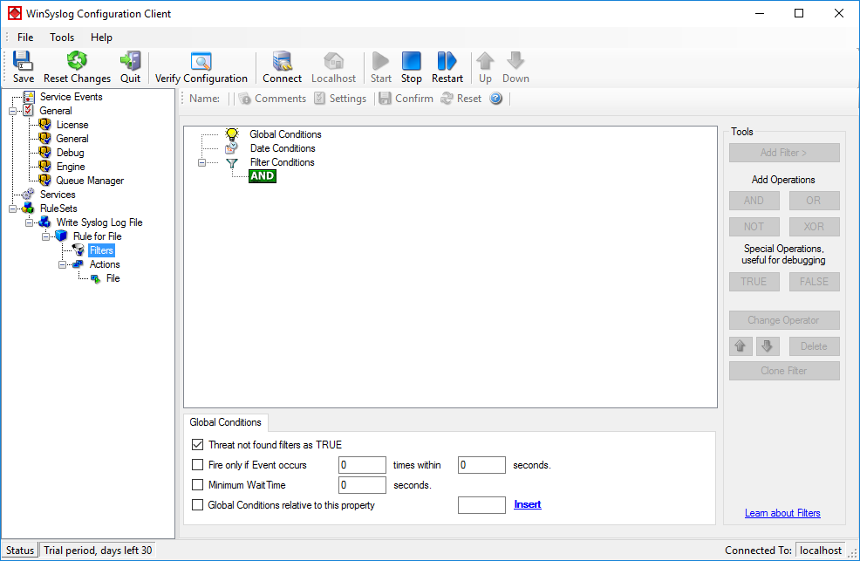
Task: Click the Save toolbar icon
Action: (x=23, y=61)
